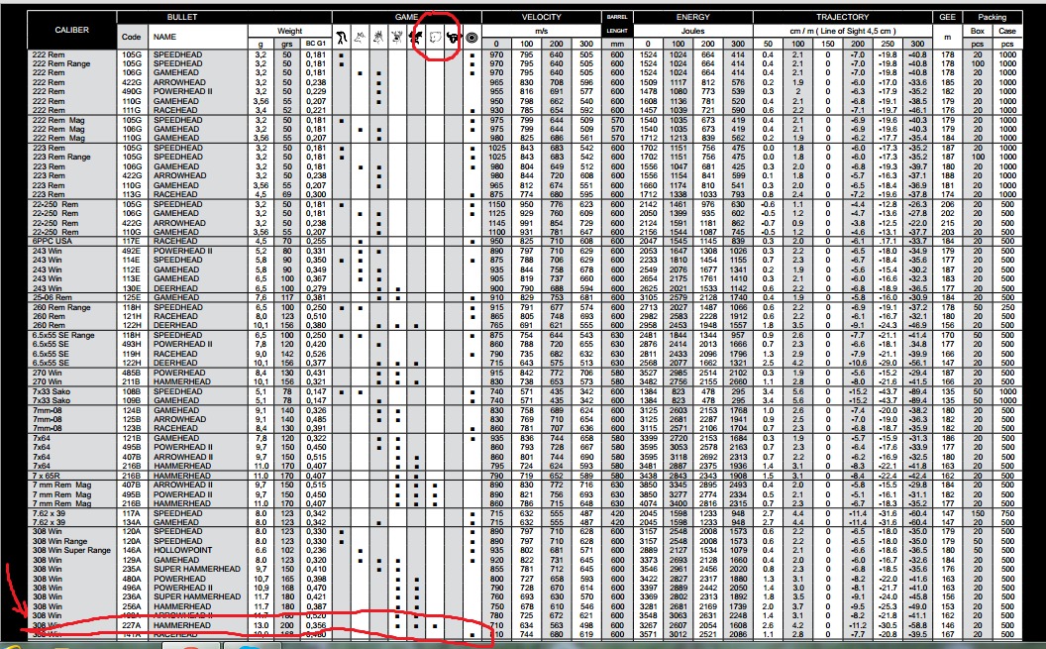Click bullet code 146A
This screenshot has width=1046, height=649.
pos(132,550)
